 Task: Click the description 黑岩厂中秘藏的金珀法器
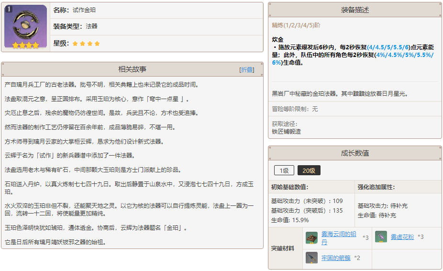pos(341,94)
